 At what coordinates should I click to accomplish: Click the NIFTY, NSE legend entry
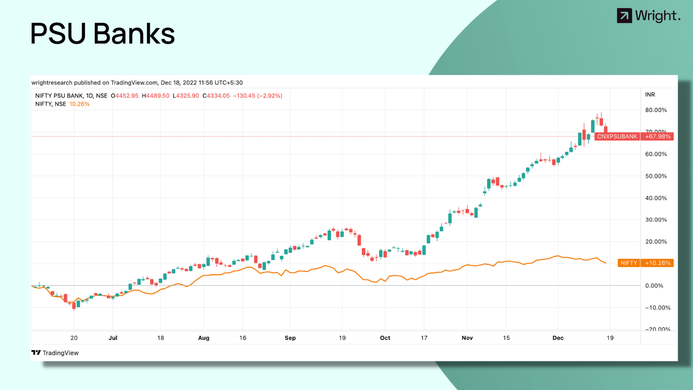pyautogui.click(x=51, y=104)
